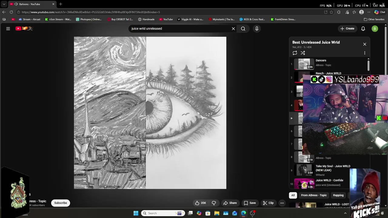This screenshot has width=388, height=218.
Task: Add this page to favorites star
Action: 332,12
